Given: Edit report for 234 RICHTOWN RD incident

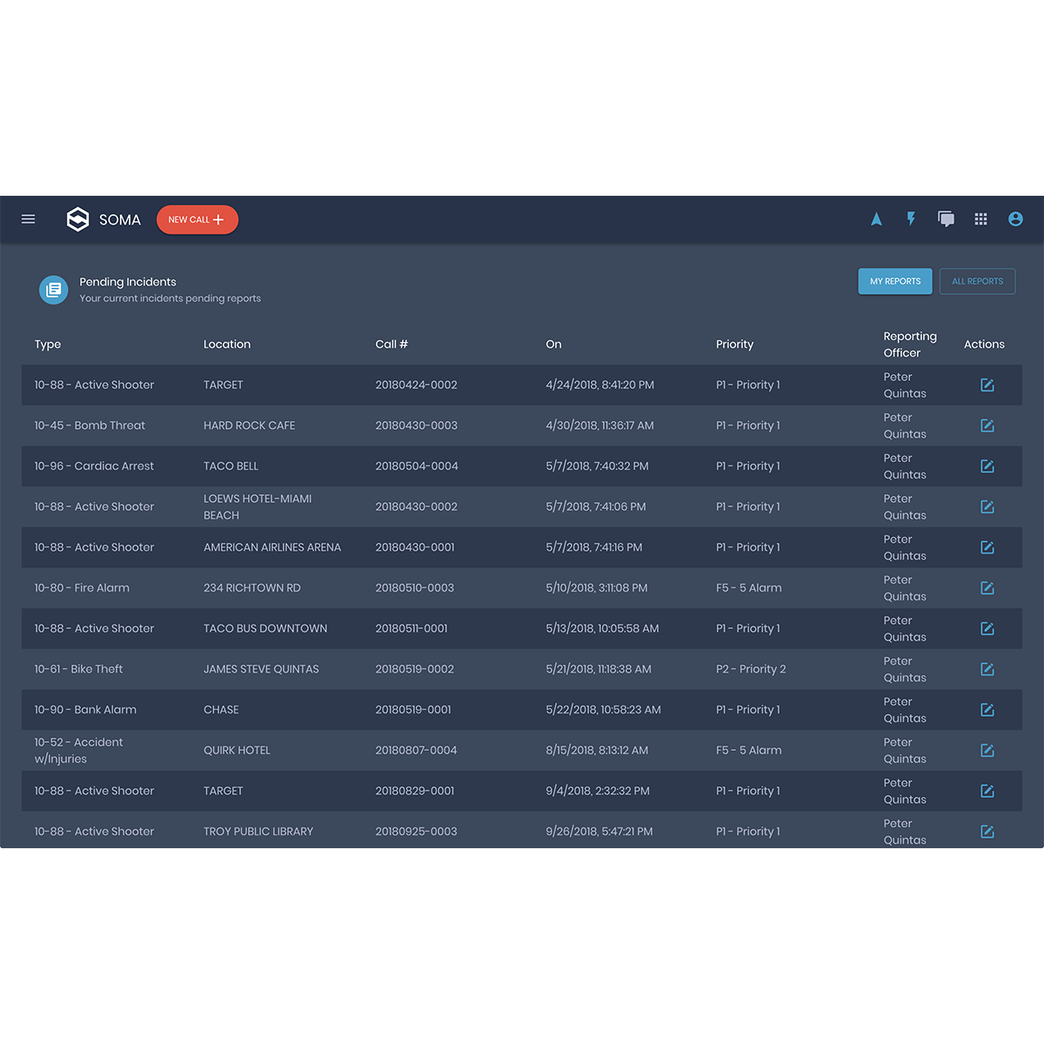Looking at the screenshot, I should pyautogui.click(x=987, y=588).
